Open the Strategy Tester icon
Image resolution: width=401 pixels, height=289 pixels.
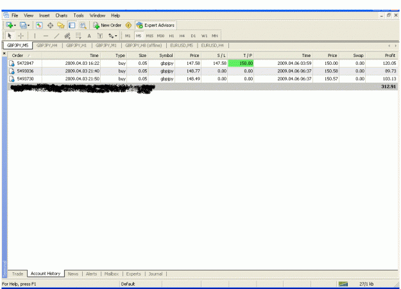(83, 25)
